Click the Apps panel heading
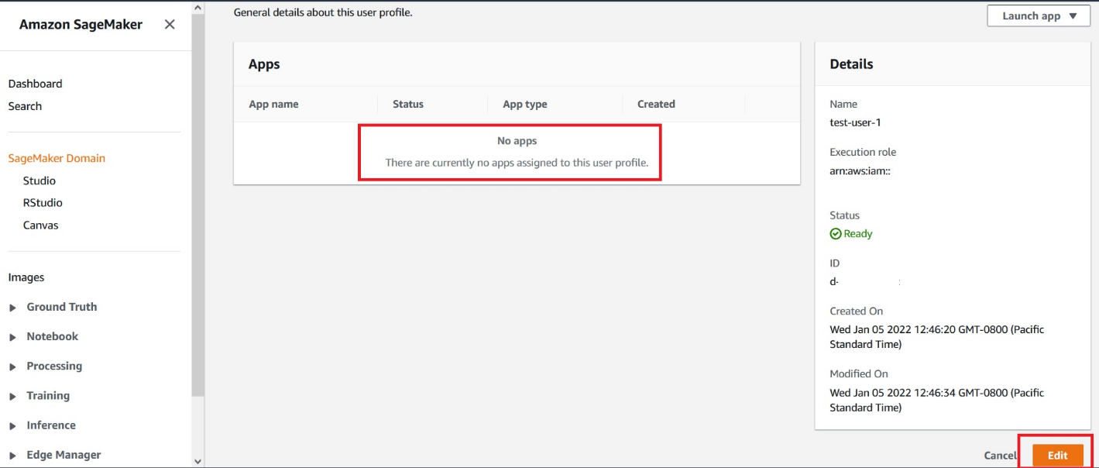The image size is (1099, 468). point(264,64)
